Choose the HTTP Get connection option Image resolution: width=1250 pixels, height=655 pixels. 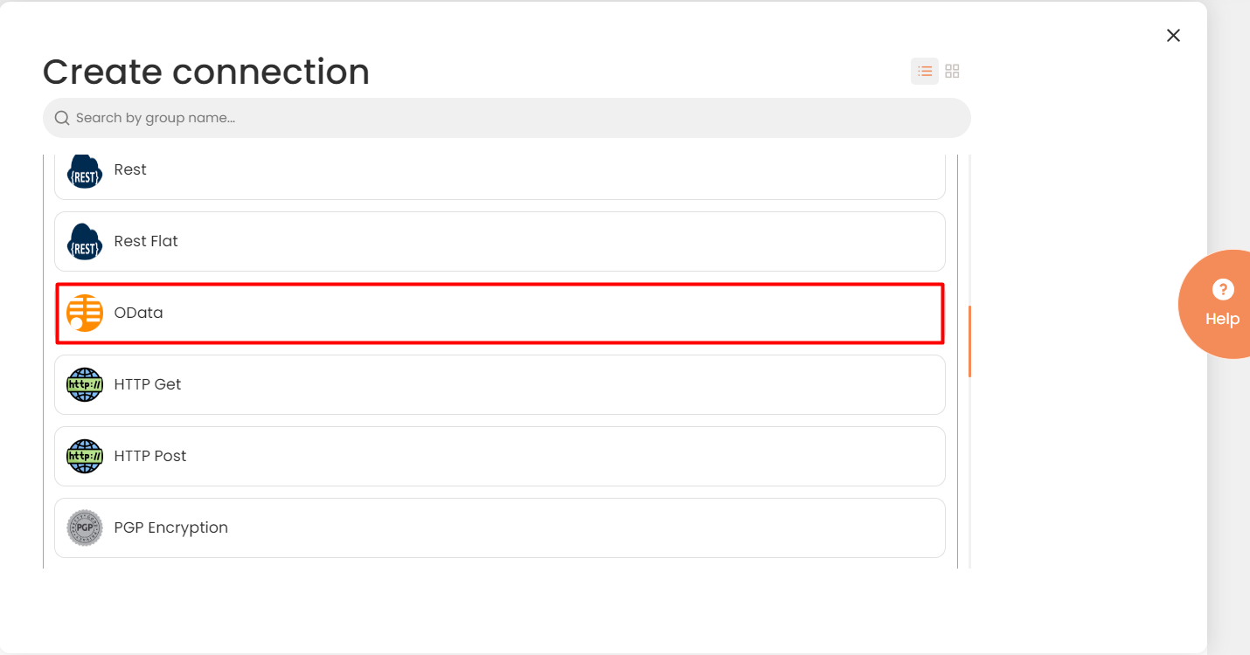(500, 384)
